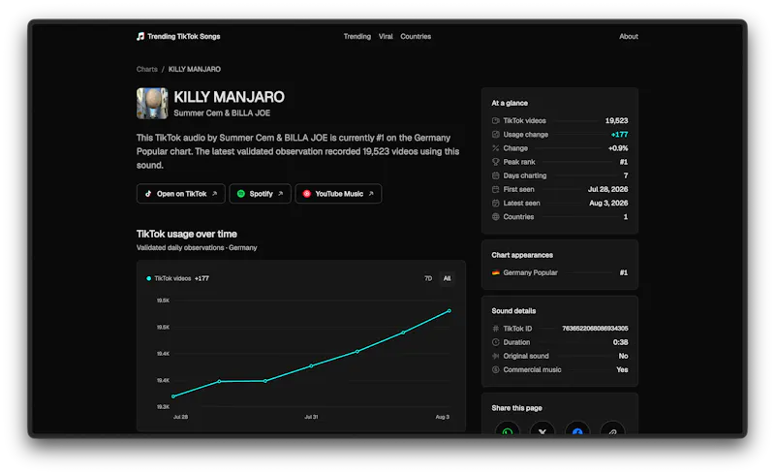Viewport: 775px width, 475px height.
Task: Click the Jul 28, 2026 first seen date
Action: (607, 189)
